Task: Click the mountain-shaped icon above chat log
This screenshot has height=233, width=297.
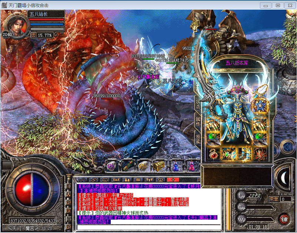Action: 83,180
